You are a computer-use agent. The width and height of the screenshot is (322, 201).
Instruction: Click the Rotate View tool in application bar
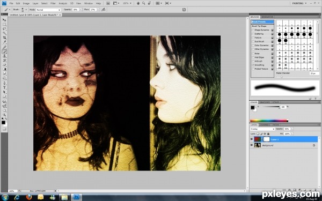(x=150, y=3)
